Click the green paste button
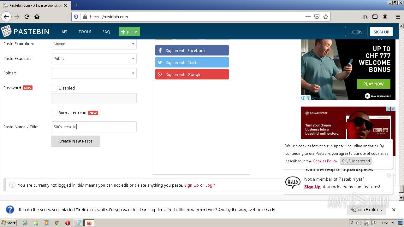Viewport: 404px width, 227px height. (x=129, y=32)
